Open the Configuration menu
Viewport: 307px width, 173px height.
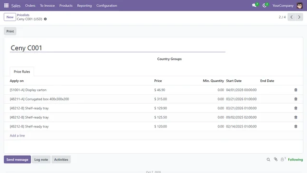coord(106,5)
